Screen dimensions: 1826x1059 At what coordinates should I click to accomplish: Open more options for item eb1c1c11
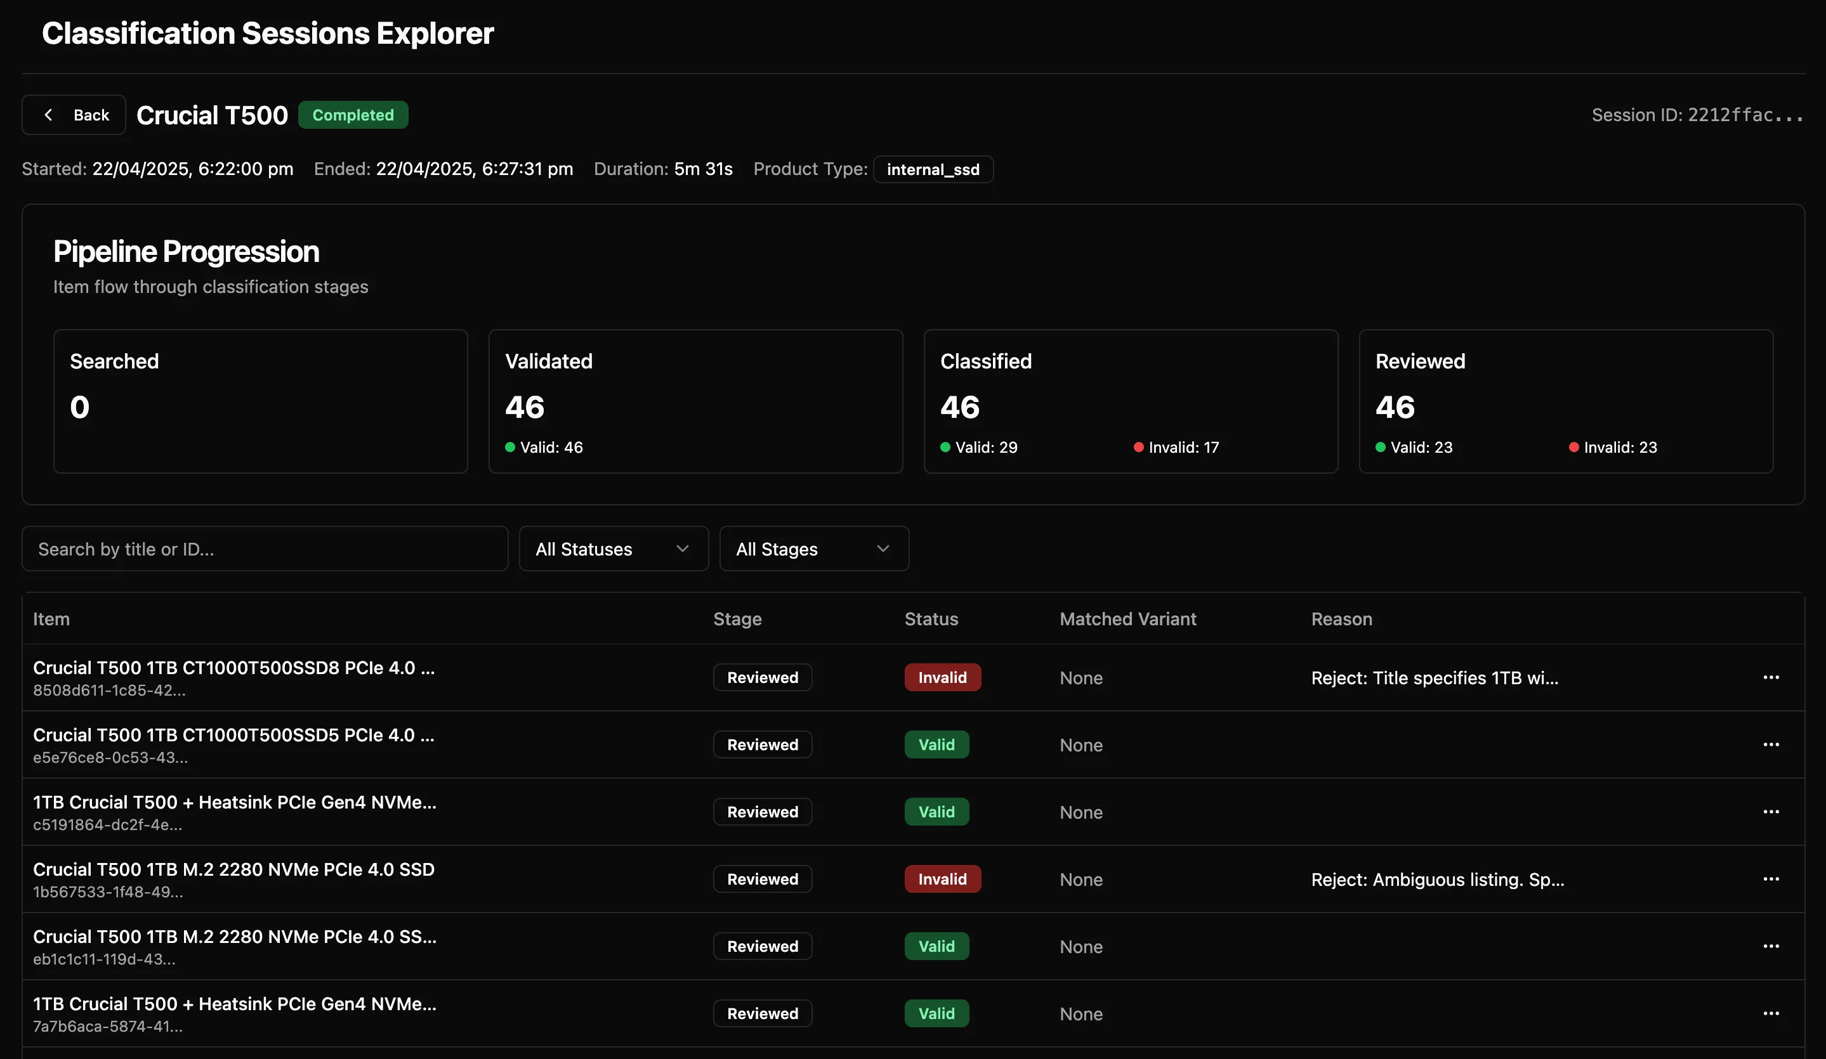pos(1770,947)
